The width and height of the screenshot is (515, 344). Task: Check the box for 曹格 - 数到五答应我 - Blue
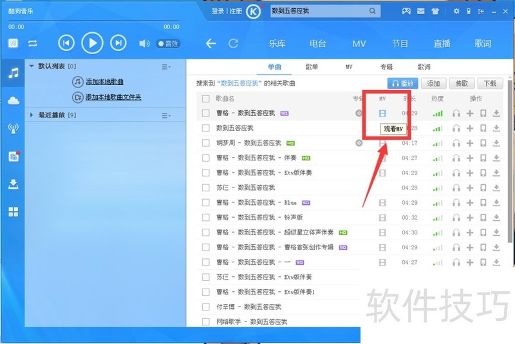[x=205, y=203]
